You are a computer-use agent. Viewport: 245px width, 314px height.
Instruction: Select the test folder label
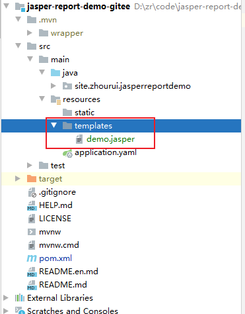click(x=57, y=166)
